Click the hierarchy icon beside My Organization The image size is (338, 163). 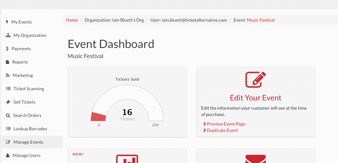click(8, 35)
